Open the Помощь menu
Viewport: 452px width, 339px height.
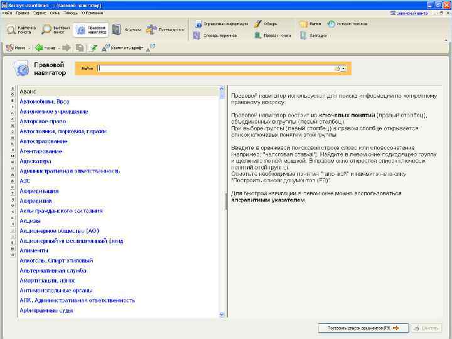[70, 13]
